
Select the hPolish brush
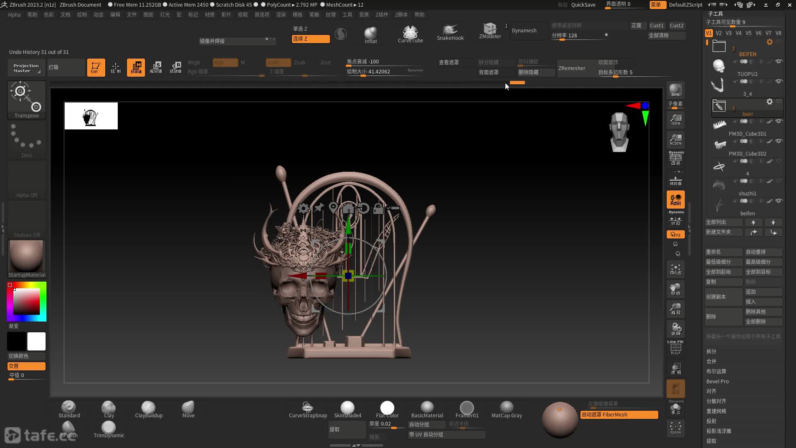click(69, 429)
